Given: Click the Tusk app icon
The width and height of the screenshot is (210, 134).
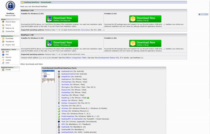Looking at the screenshot, I should tap(59, 122).
